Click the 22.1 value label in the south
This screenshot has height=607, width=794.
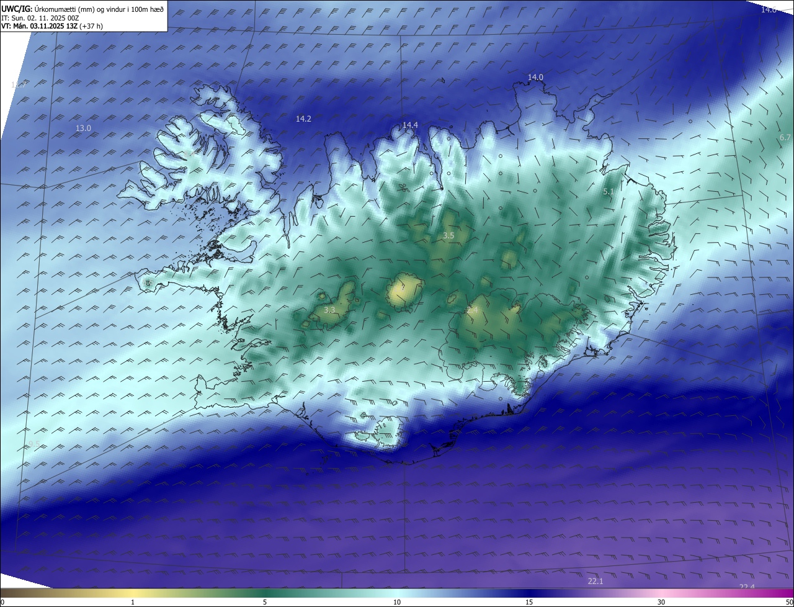click(595, 581)
